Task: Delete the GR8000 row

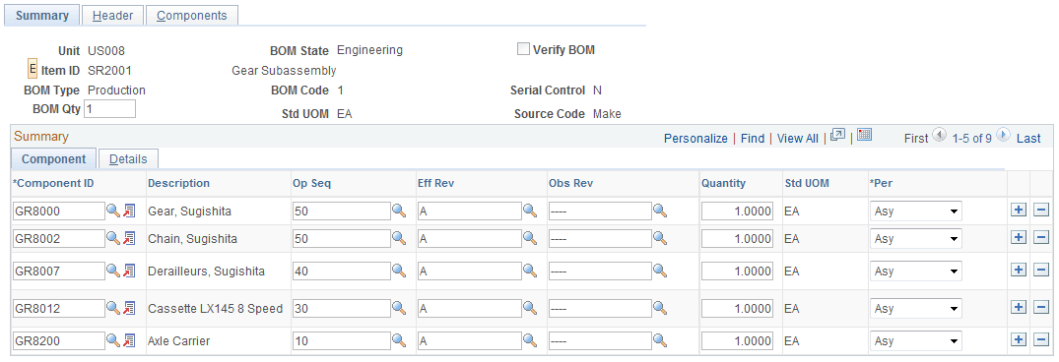Action: [x=1040, y=211]
